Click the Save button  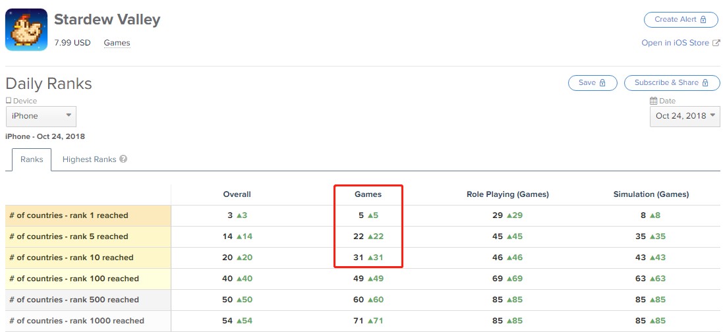pyautogui.click(x=593, y=83)
